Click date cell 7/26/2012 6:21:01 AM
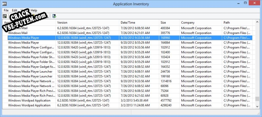262x117 pixels. tap(135, 33)
